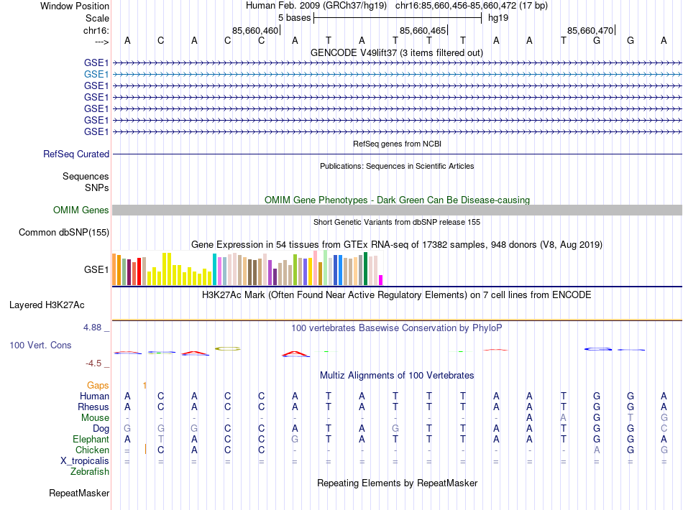683x510 pixels.
Task: Click the yellow C-shaped signal in PhyloP track
Action: click(x=227, y=348)
